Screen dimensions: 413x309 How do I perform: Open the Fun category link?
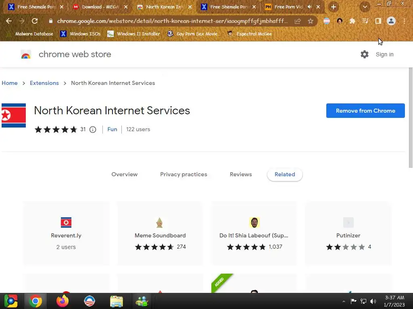point(112,129)
